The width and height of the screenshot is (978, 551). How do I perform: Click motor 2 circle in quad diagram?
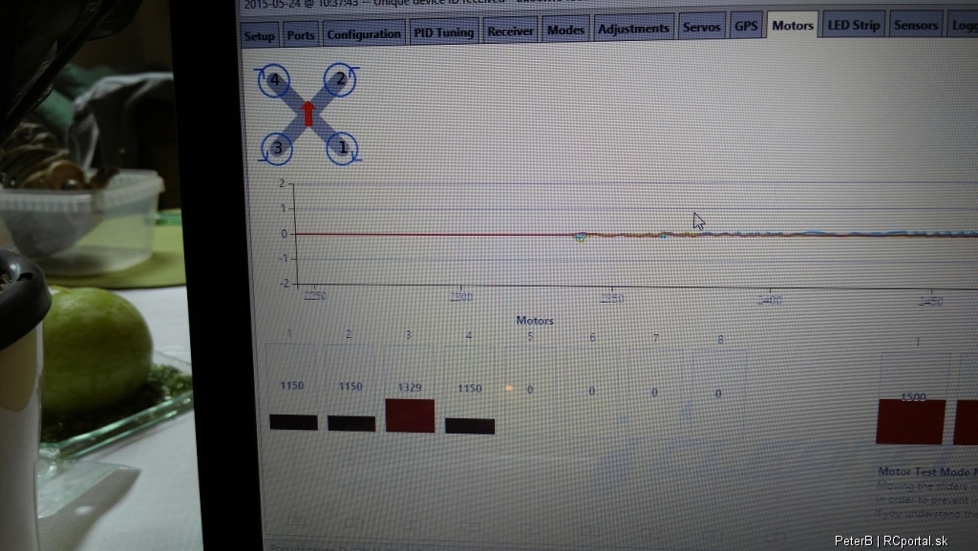click(340, 79)
